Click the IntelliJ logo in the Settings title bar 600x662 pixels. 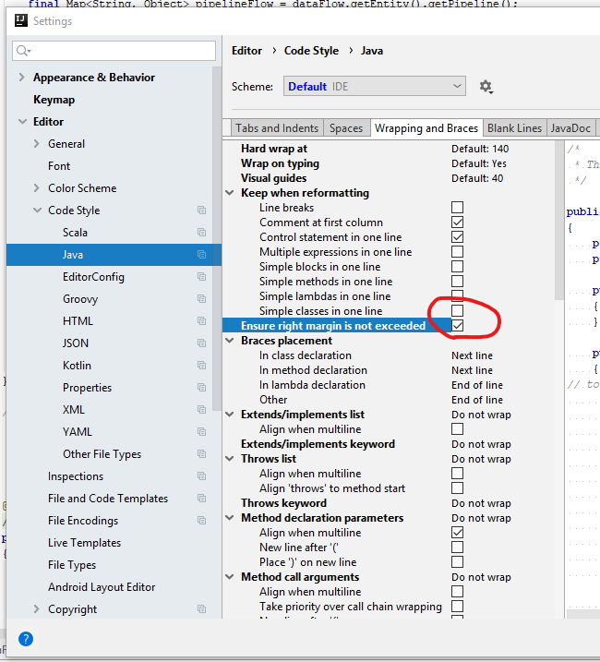tap(20, 20)
